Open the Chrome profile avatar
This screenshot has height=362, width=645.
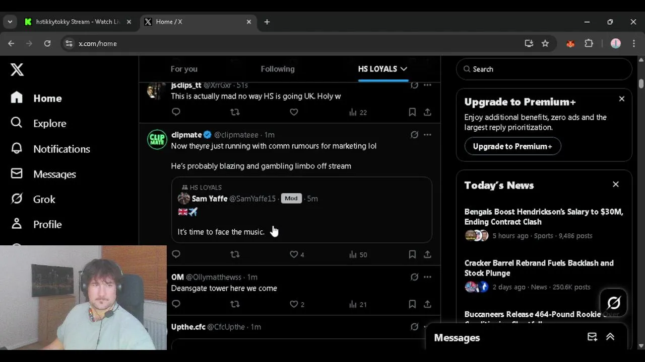point(616,44)
